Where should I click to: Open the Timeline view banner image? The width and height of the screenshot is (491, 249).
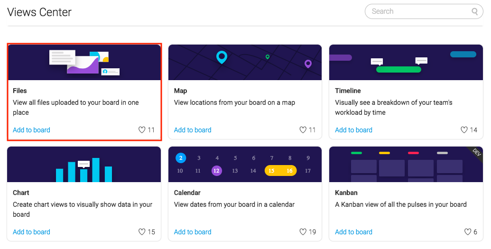[406, 62]
